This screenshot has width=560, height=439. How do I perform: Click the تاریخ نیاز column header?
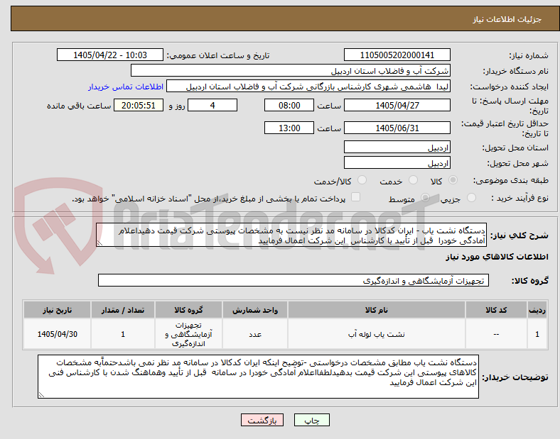[57, 310]
